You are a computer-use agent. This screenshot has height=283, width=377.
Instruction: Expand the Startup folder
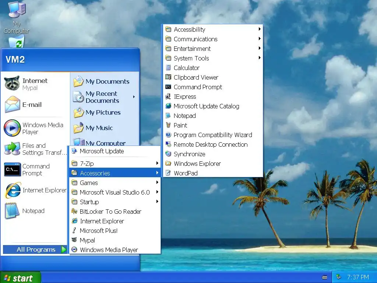point(115,202)
